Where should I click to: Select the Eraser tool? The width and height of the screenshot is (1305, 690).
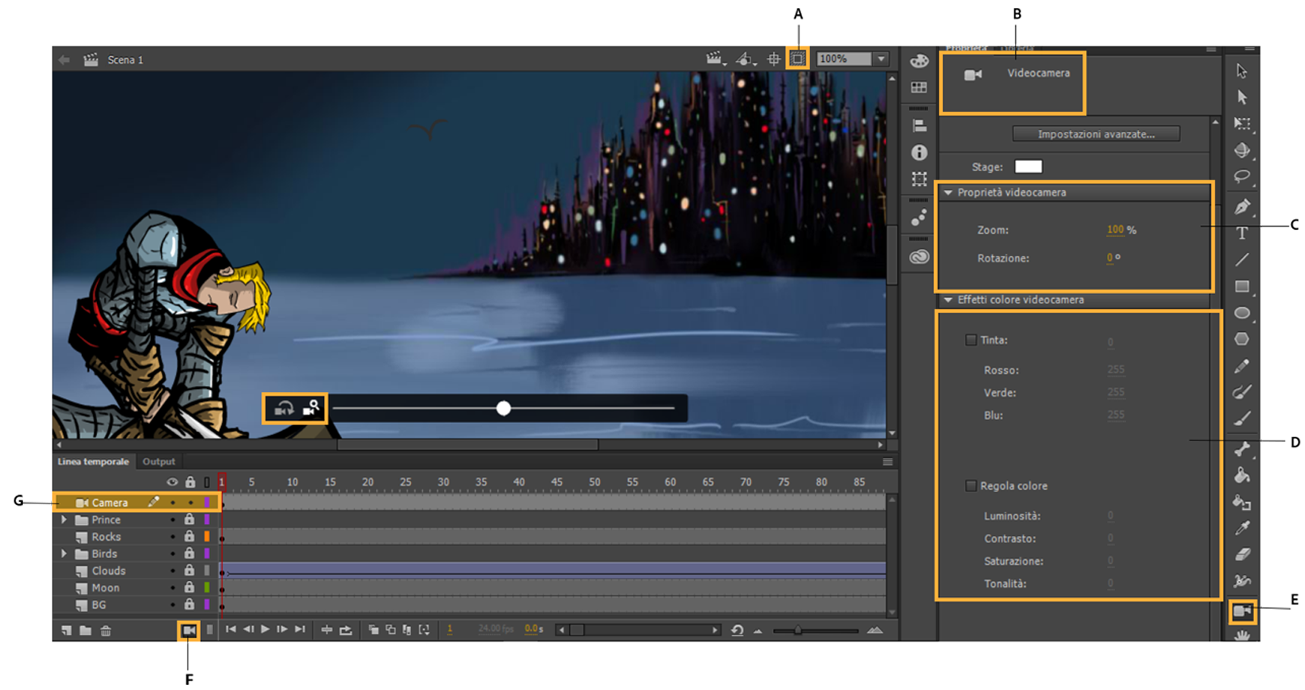1242,554
